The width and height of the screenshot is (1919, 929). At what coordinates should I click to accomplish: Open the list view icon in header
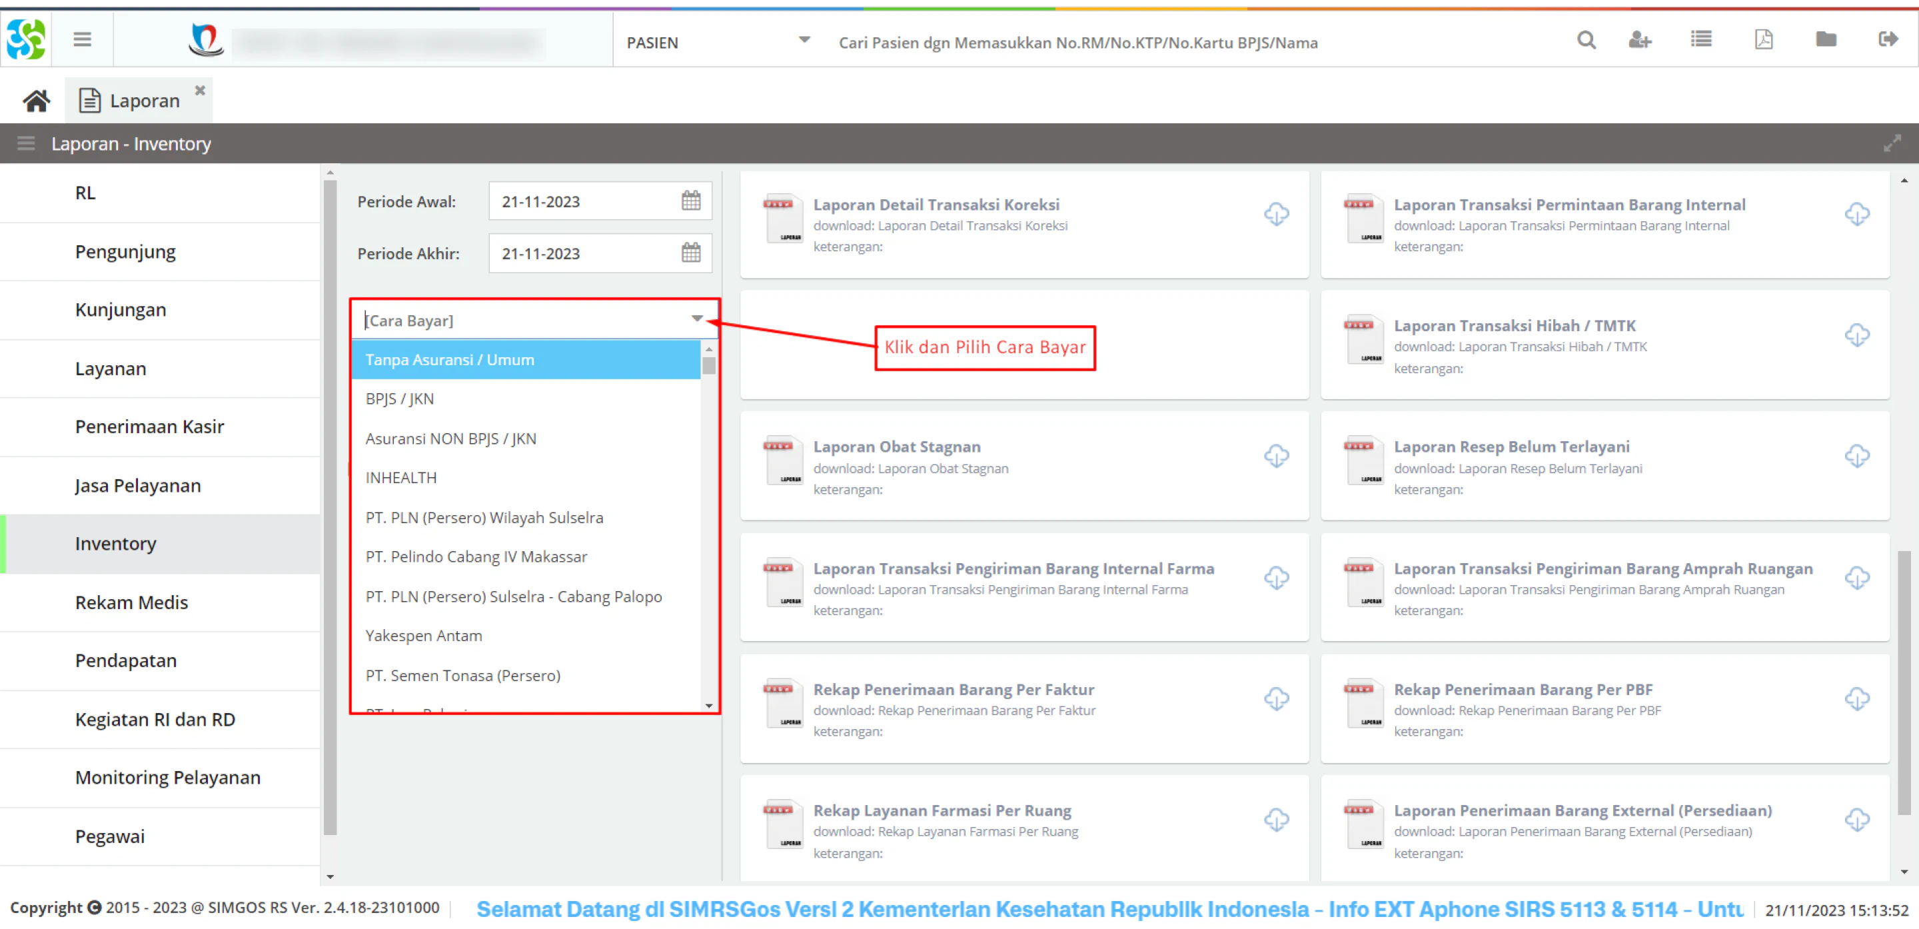1700,39
